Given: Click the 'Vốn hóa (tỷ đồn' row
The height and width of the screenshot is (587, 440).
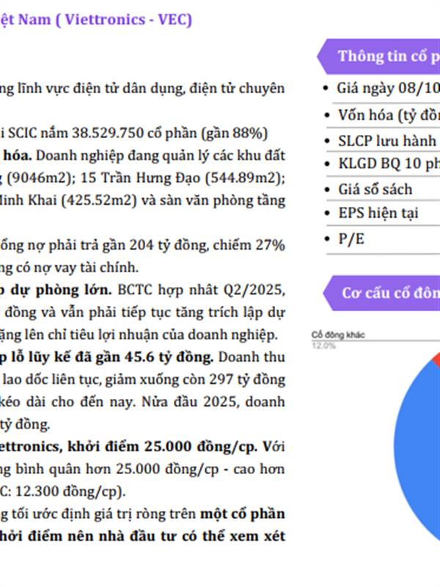Looking at the screenshot, I should point(382,115).
